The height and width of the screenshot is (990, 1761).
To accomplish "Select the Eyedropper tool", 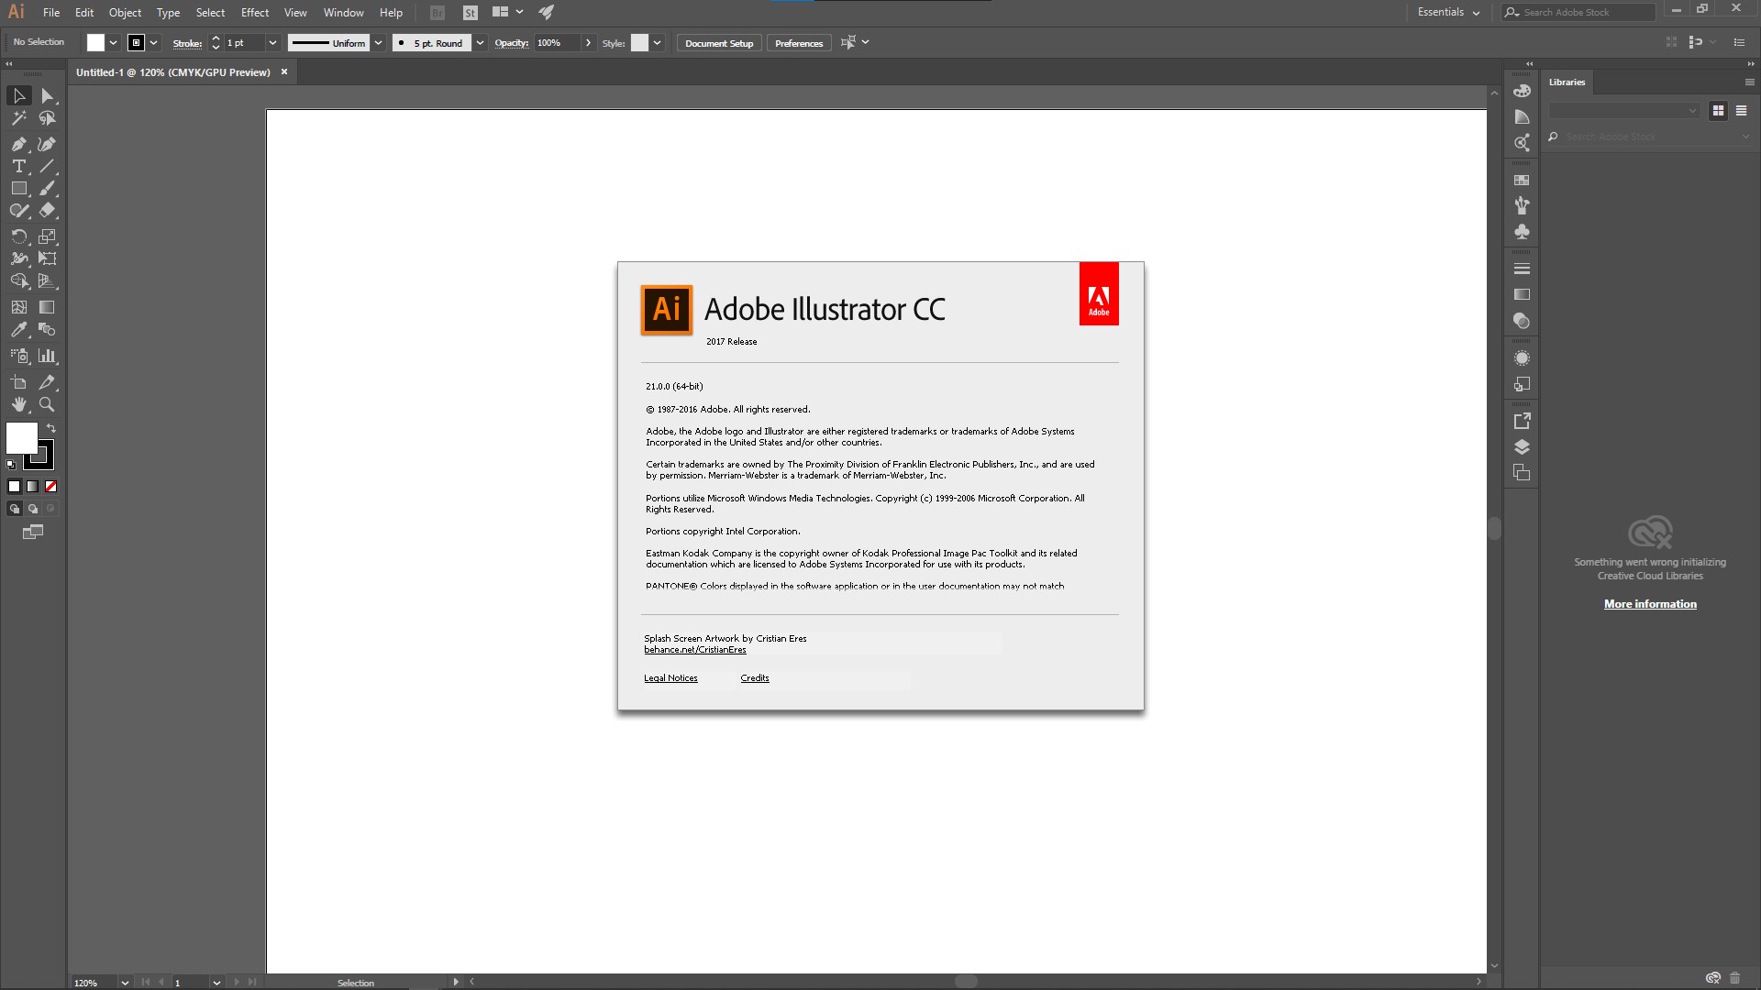I will coord(18,330).
